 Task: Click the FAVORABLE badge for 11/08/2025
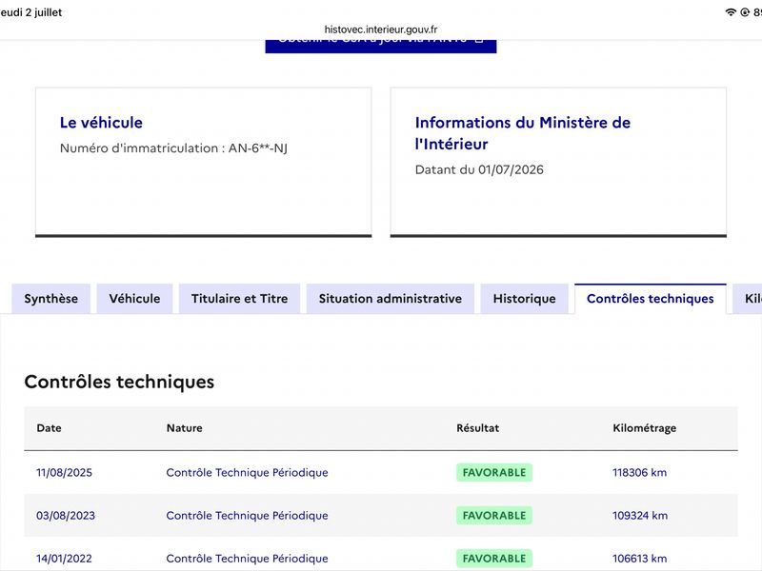[494, 472]
